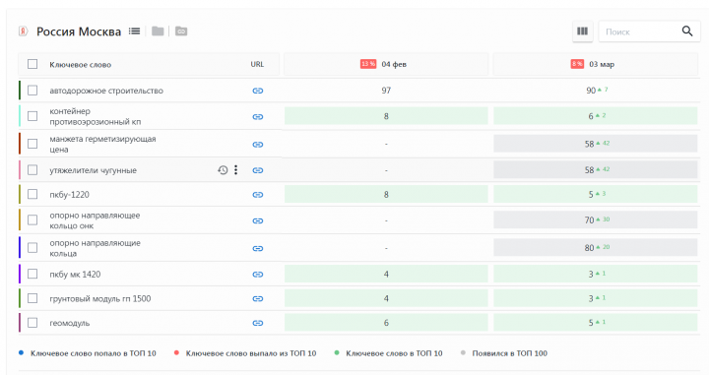Toggle the select-all checkbox in table header
709x375 pixels.
point(32,64)
